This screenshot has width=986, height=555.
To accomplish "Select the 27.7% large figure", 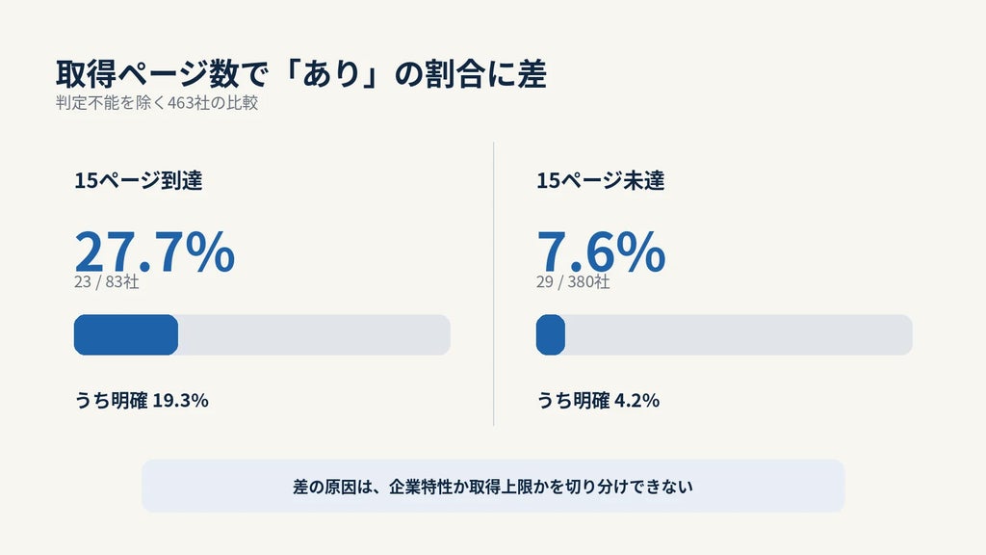I will (155, 251).
